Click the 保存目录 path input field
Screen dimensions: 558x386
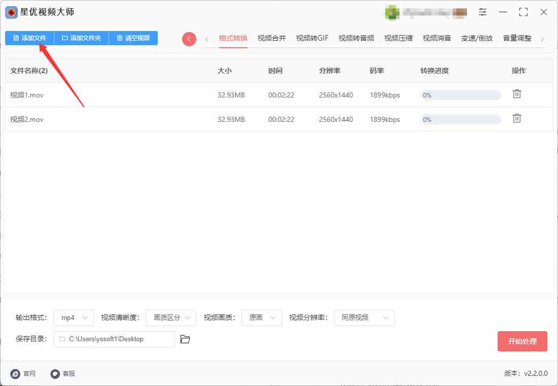(114, 339)
